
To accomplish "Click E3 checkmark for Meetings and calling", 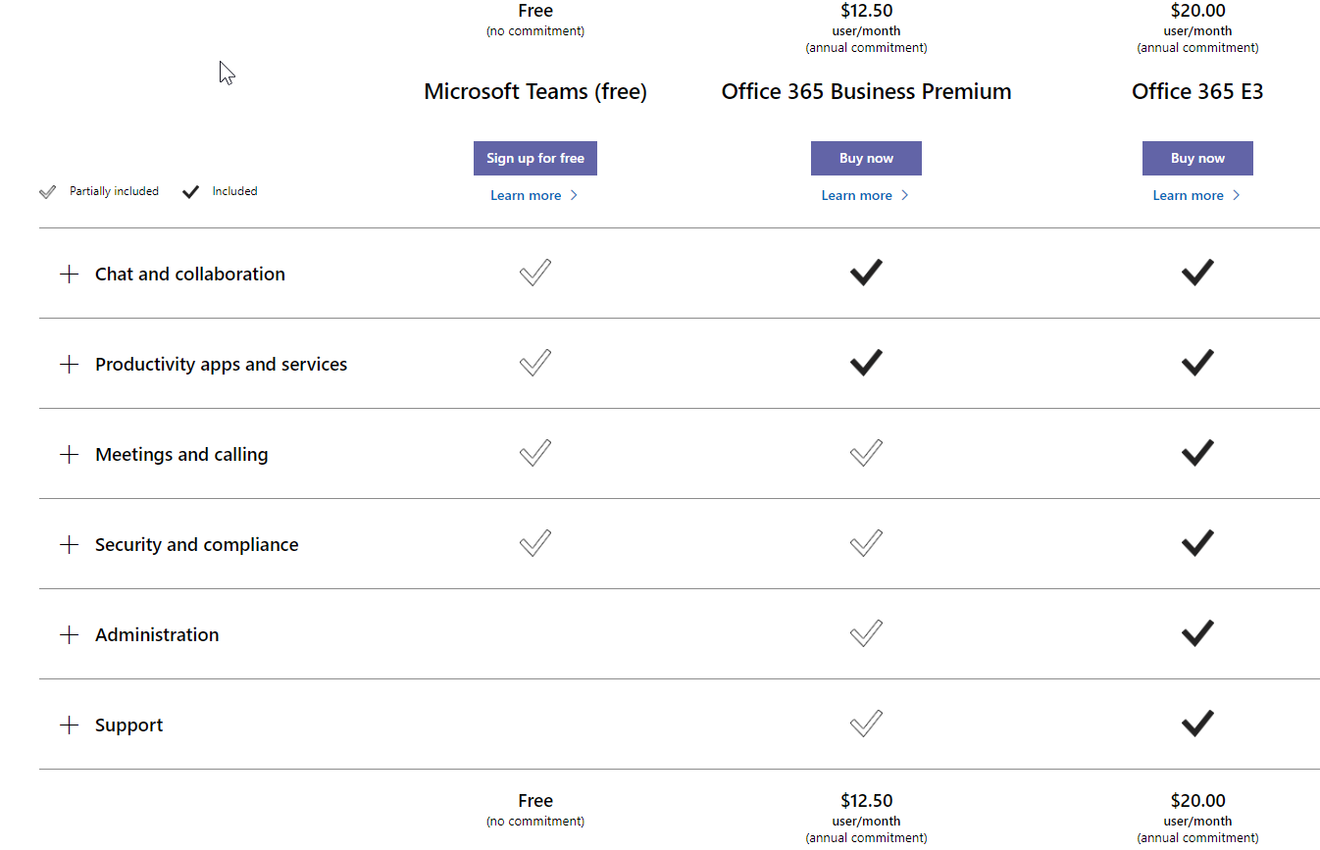I will (1197, 453).
